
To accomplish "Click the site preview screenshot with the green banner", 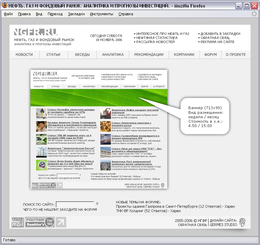I will tap(99, 129).
